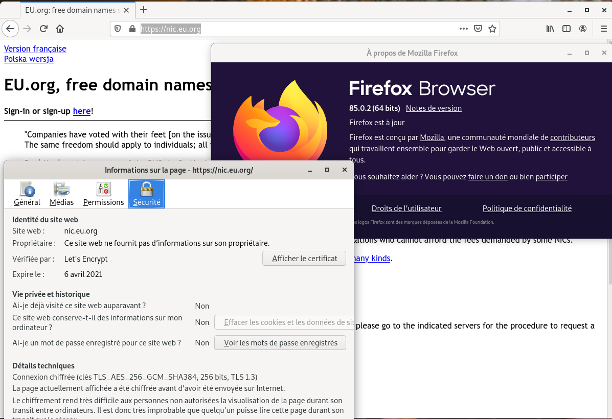This screenshot has width=612, height=419.
Task: Click 'Firefox est à jour' status text
Action: (377, 123)
